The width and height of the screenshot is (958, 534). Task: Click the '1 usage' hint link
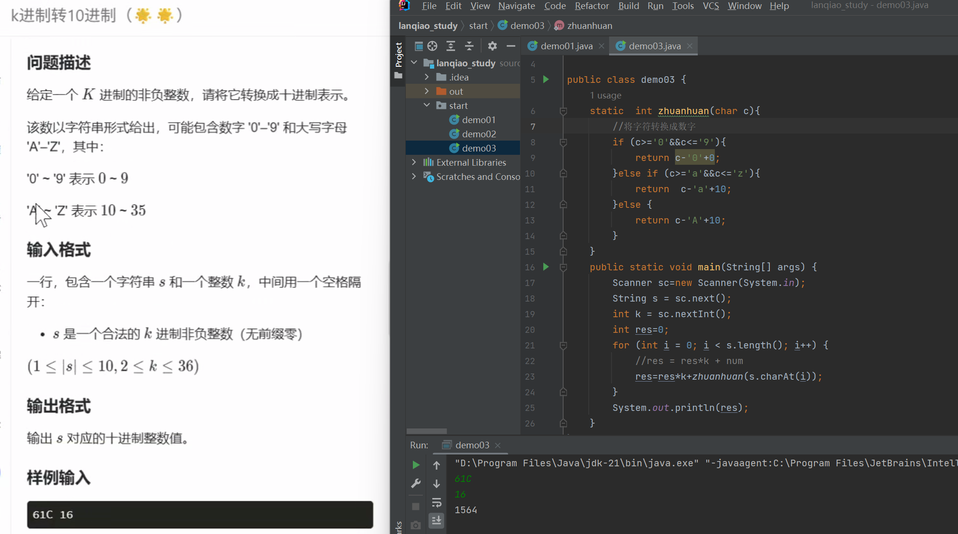point(605,95)
